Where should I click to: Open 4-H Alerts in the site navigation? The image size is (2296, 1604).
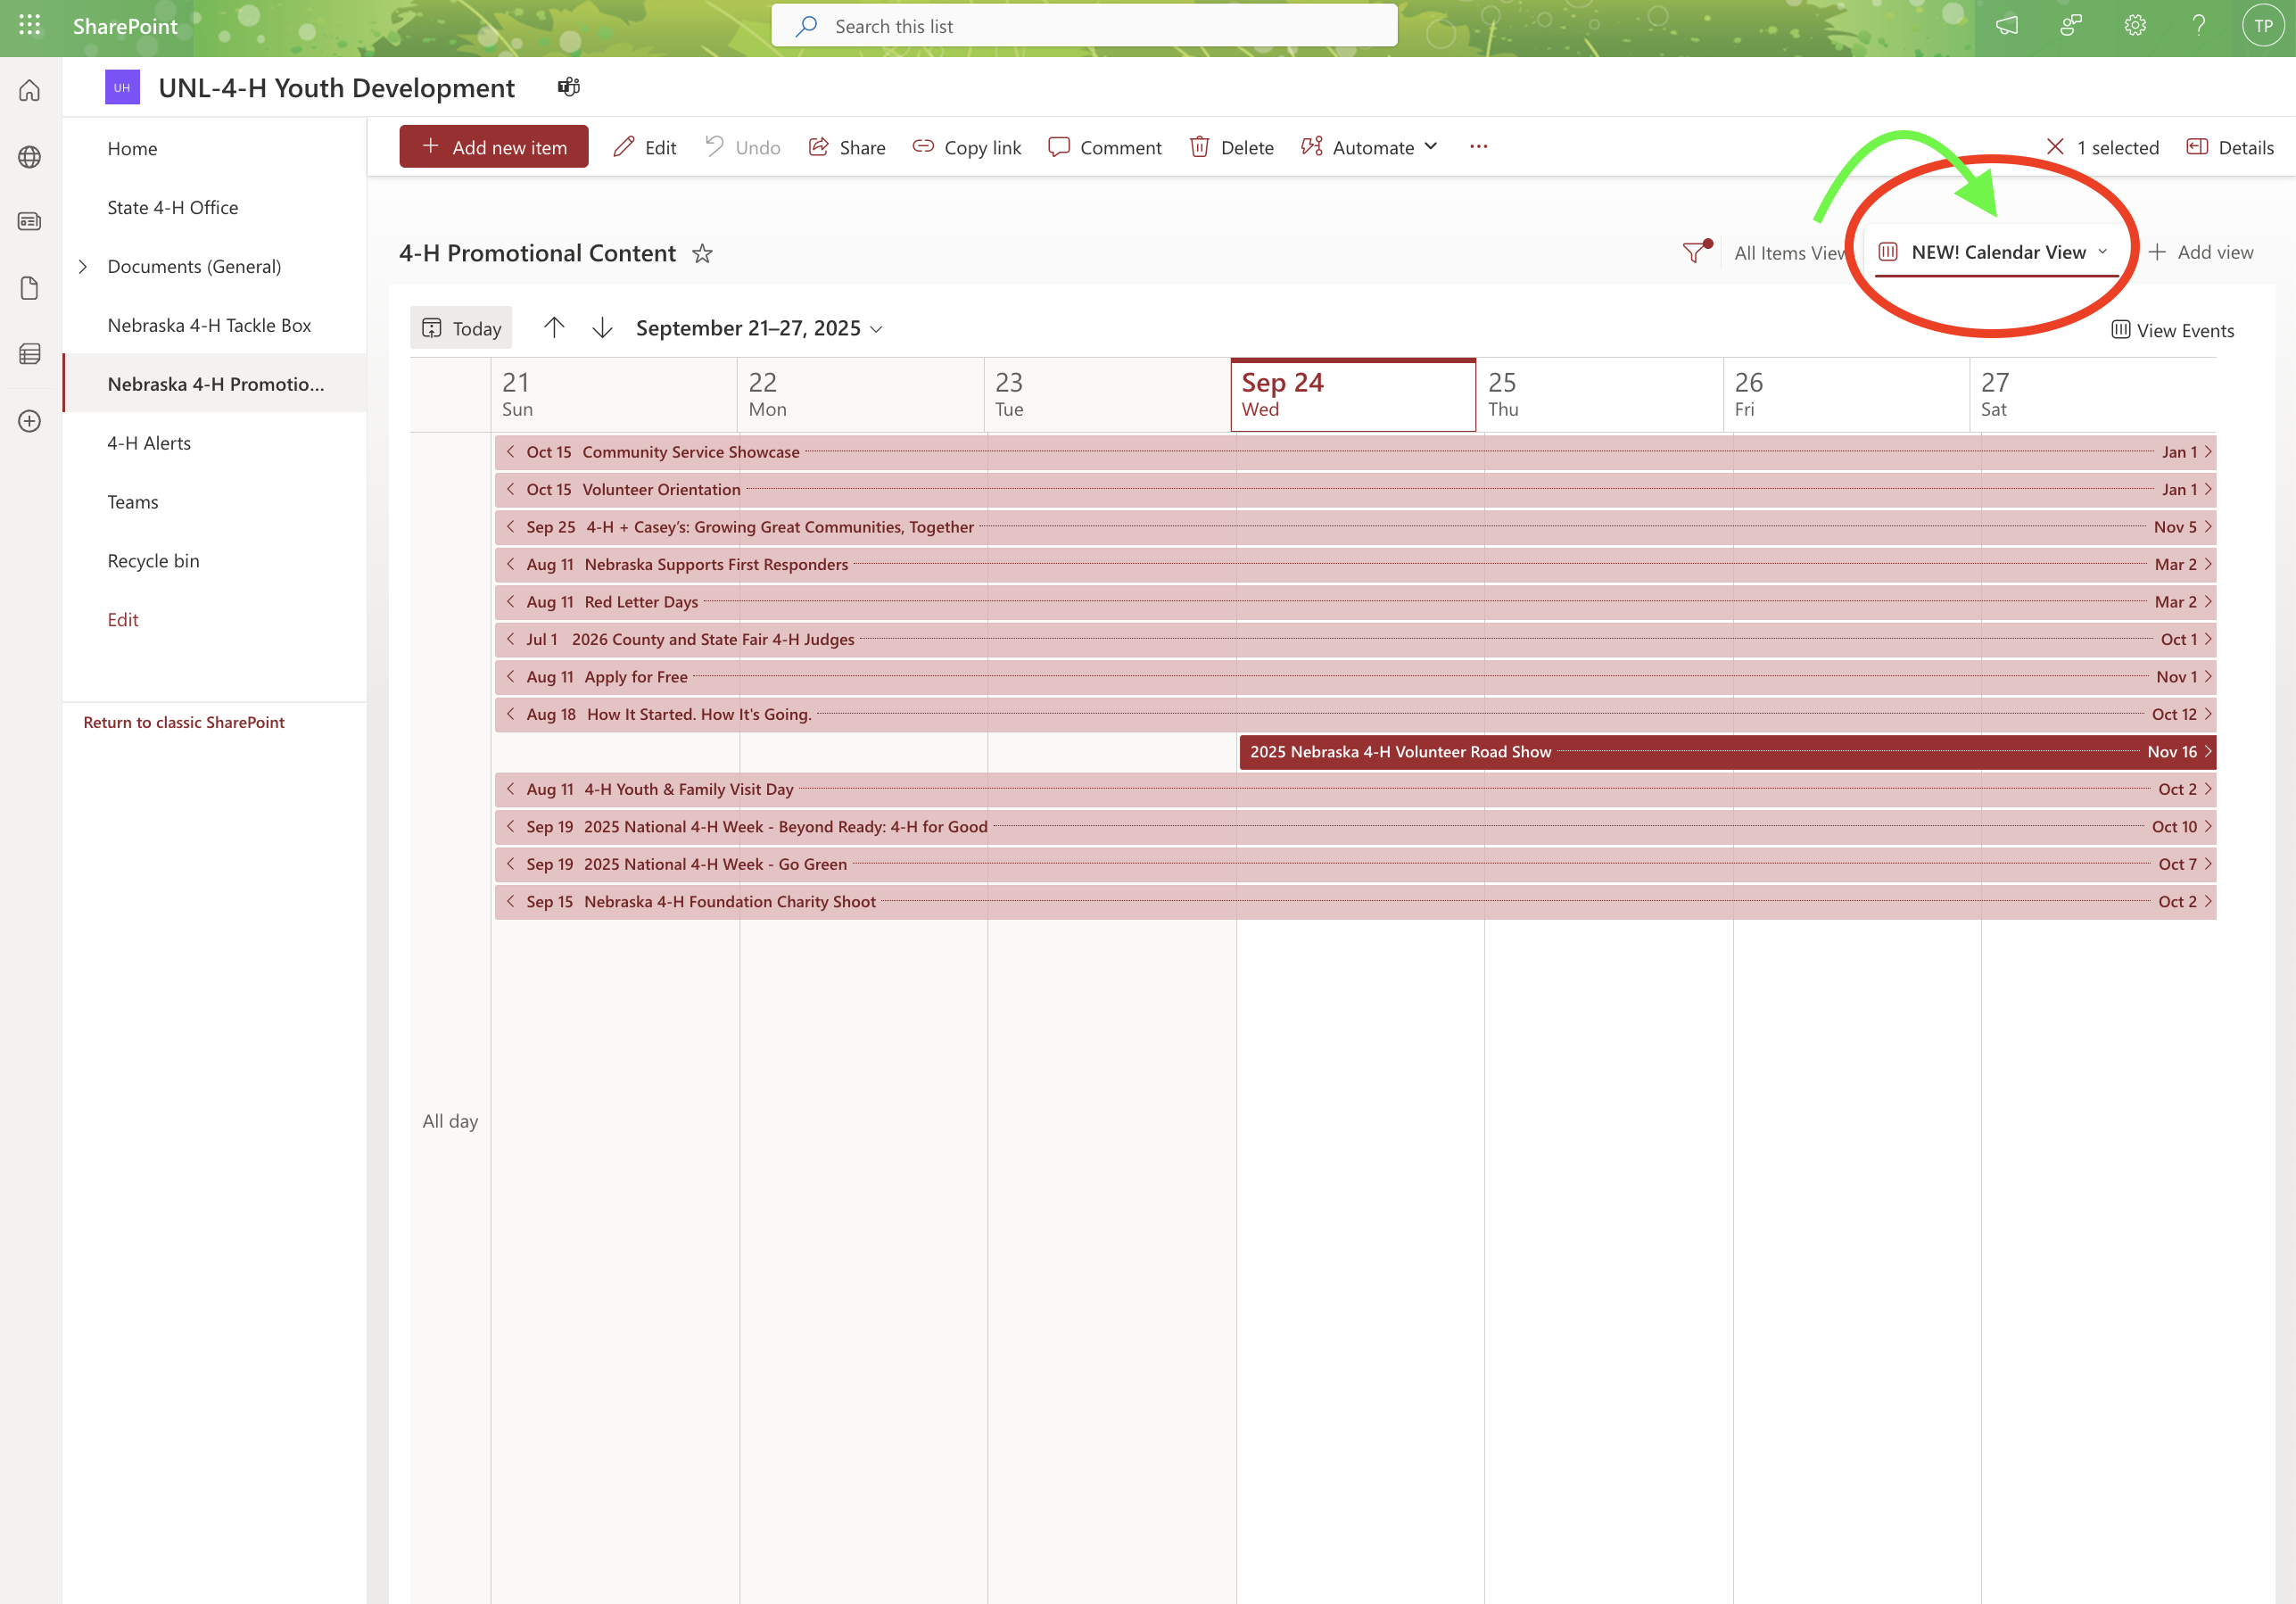pos(149,443)
